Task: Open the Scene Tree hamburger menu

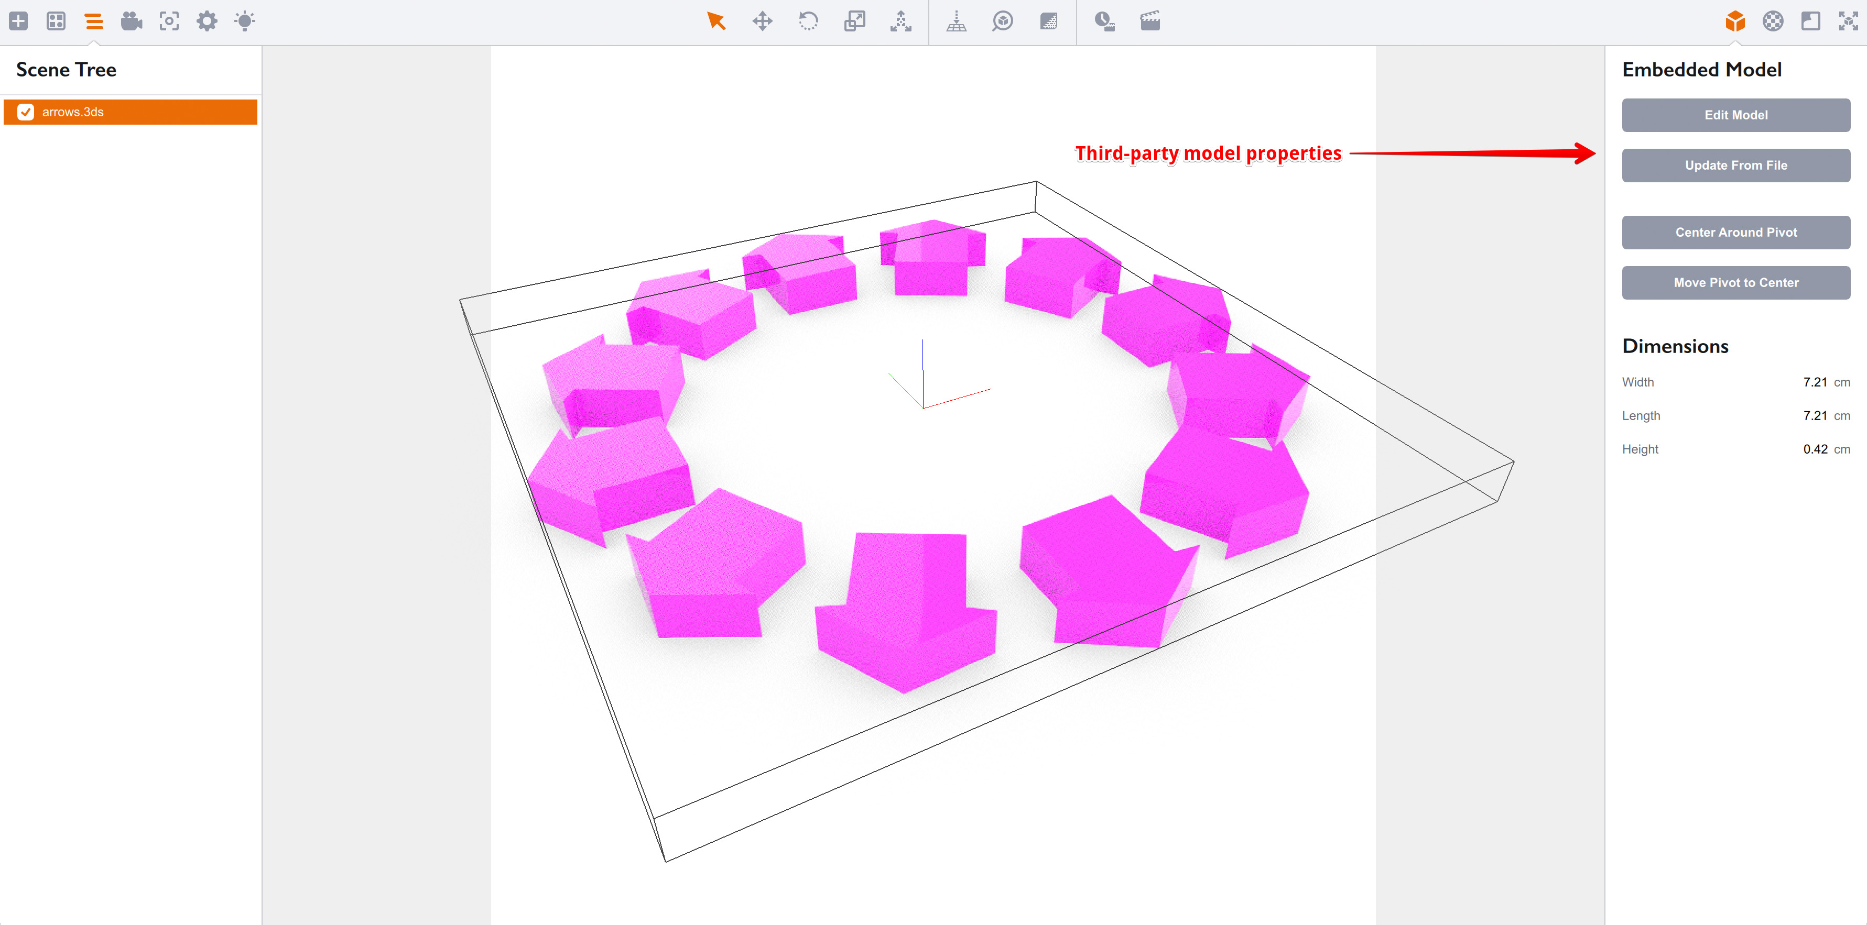Action: [93, 21]
